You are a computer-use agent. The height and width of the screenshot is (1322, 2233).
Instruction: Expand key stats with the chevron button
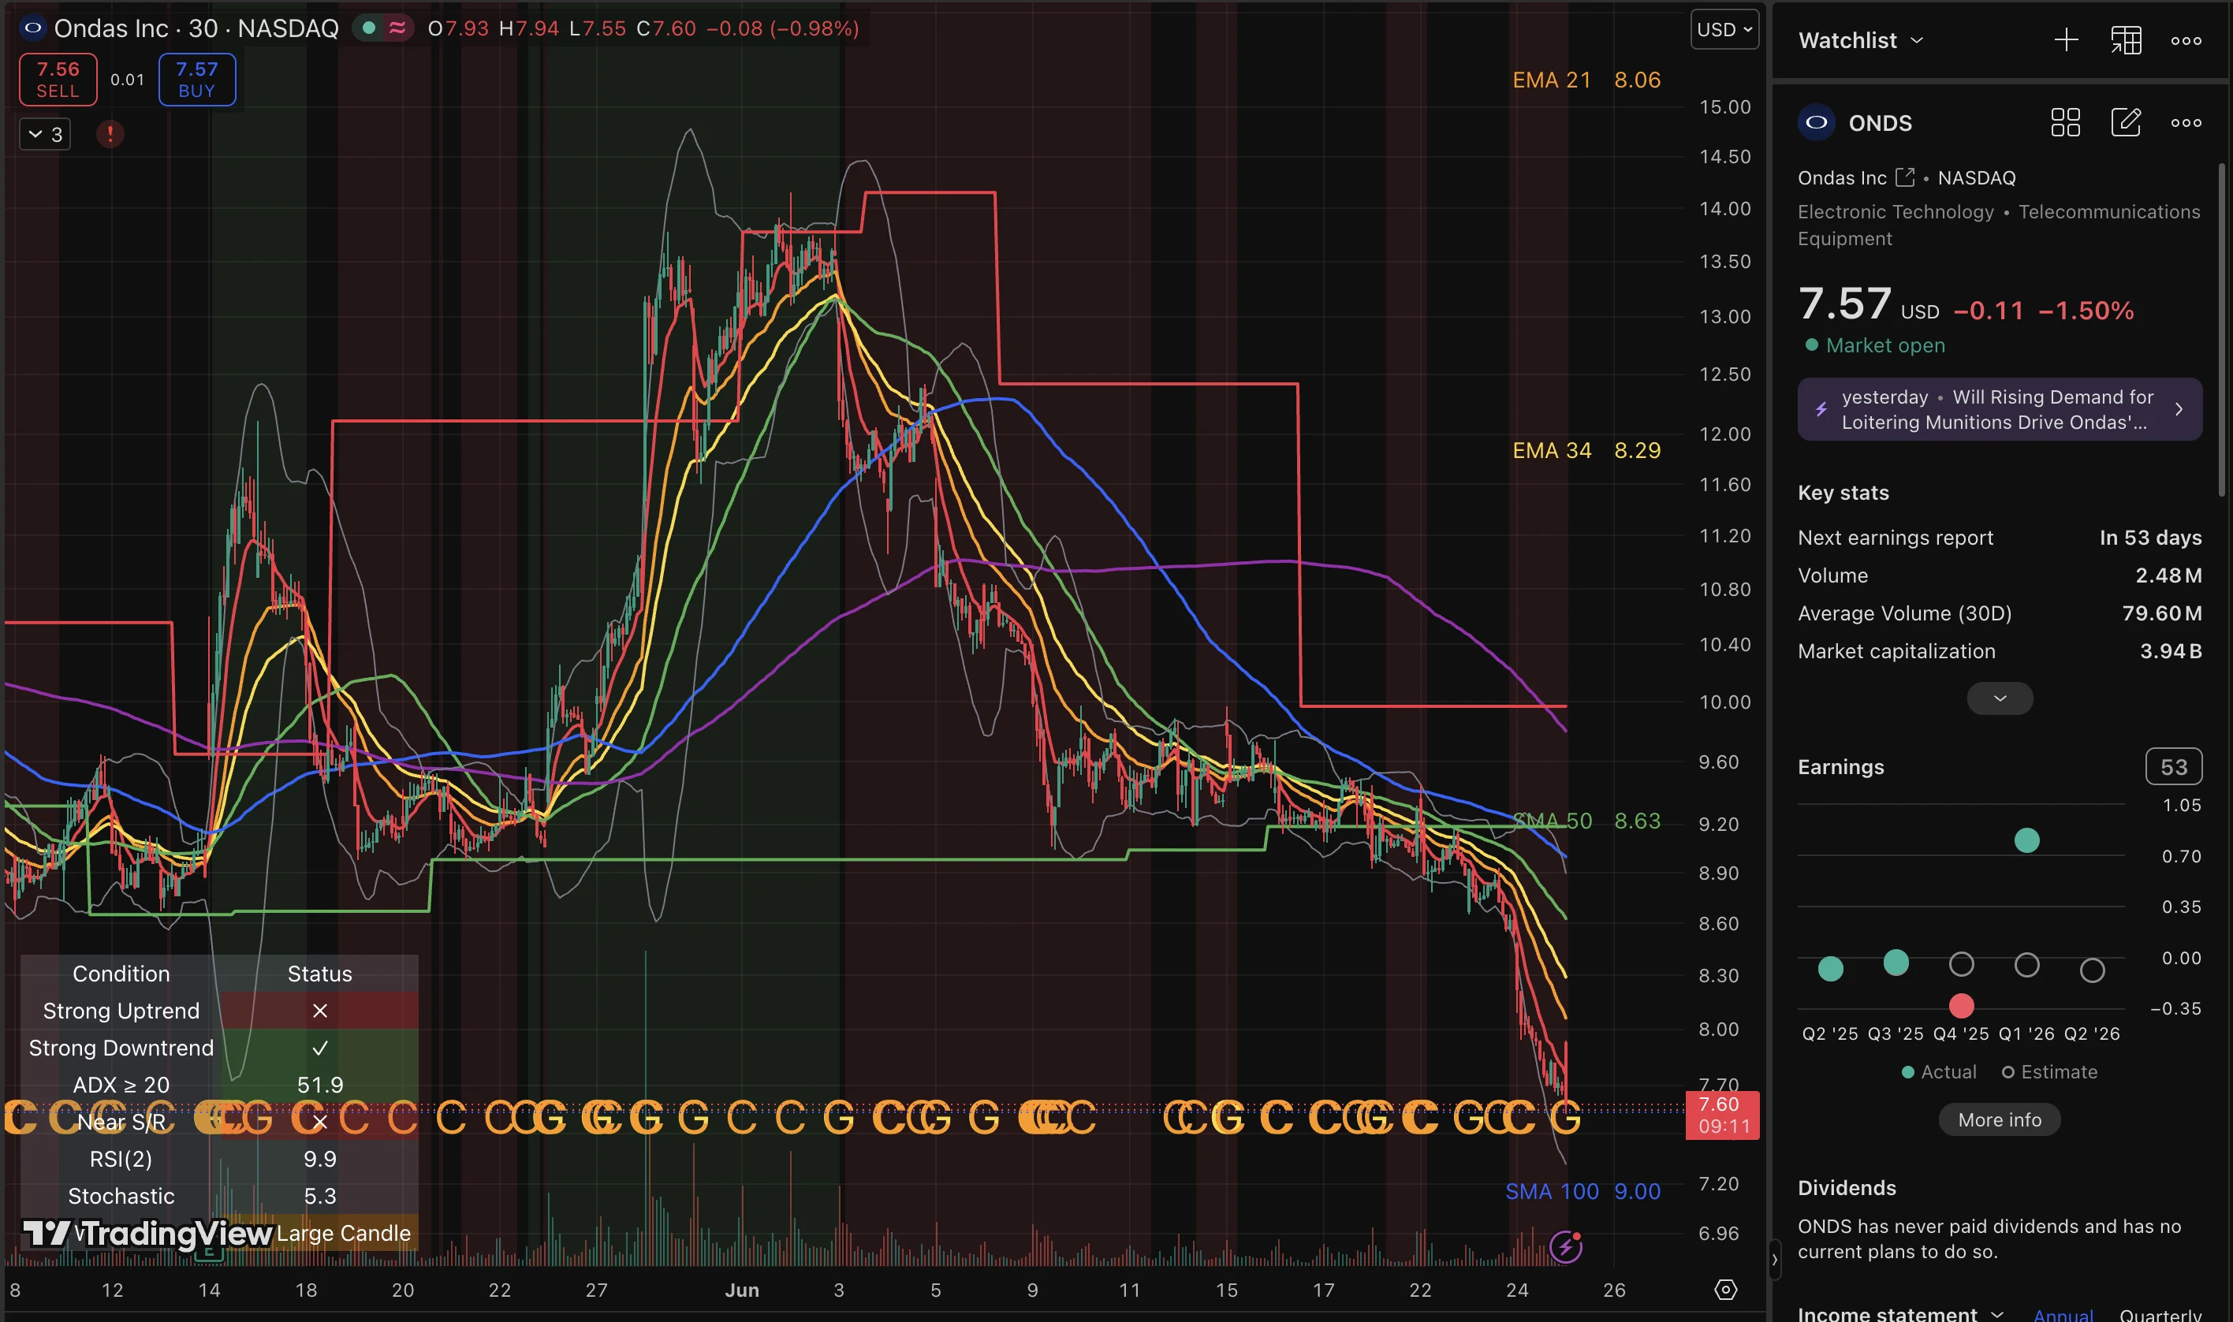click(2000, 698)
